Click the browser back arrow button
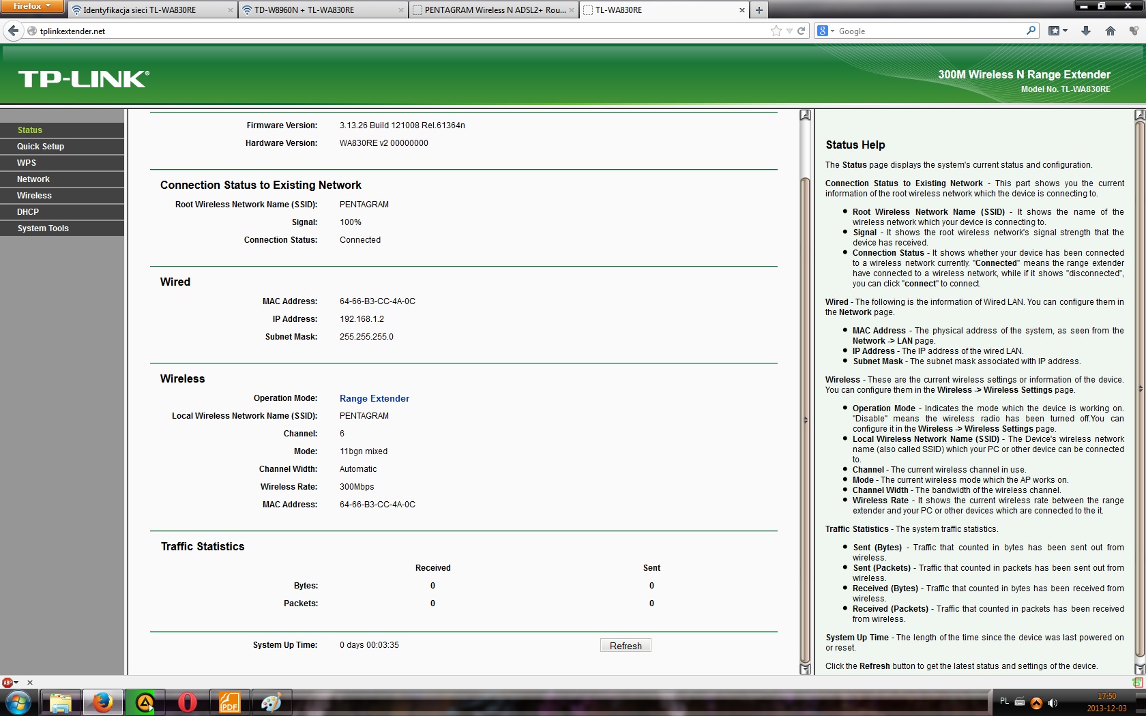The image size is (1146, 716). coord(13,31)
